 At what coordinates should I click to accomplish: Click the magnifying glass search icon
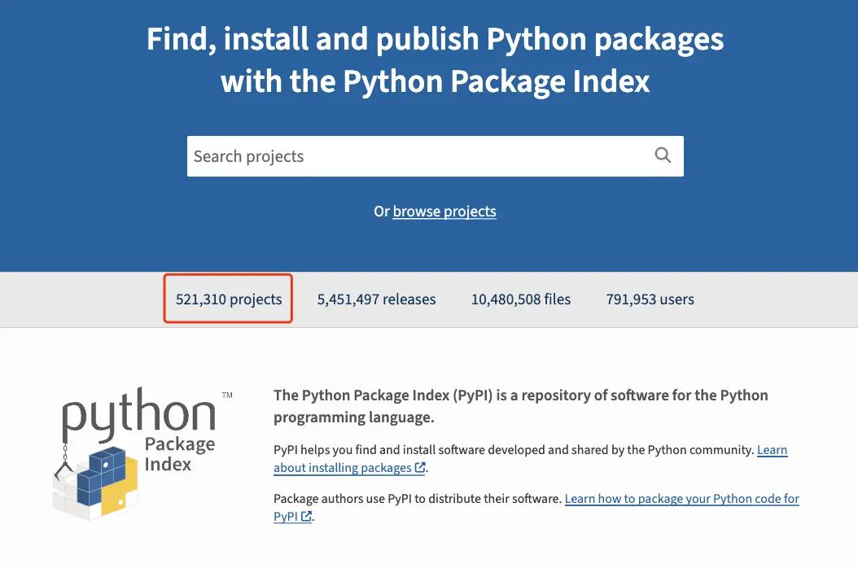(x=663, y=155)
